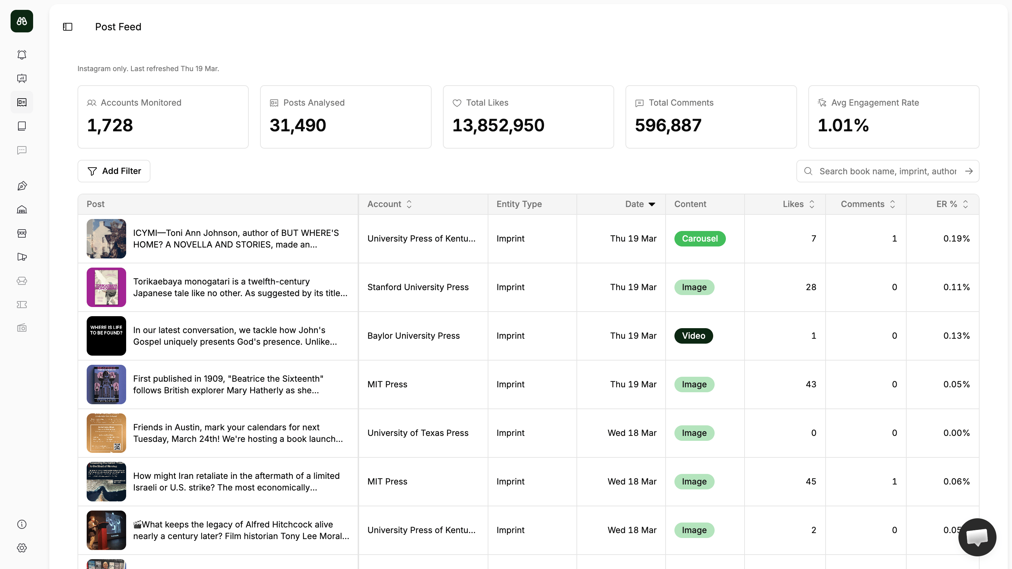The image size is (1012, 569).
Task: Sort table by Date column arrow
Action: pyautogui.click(x=652, y=204)
